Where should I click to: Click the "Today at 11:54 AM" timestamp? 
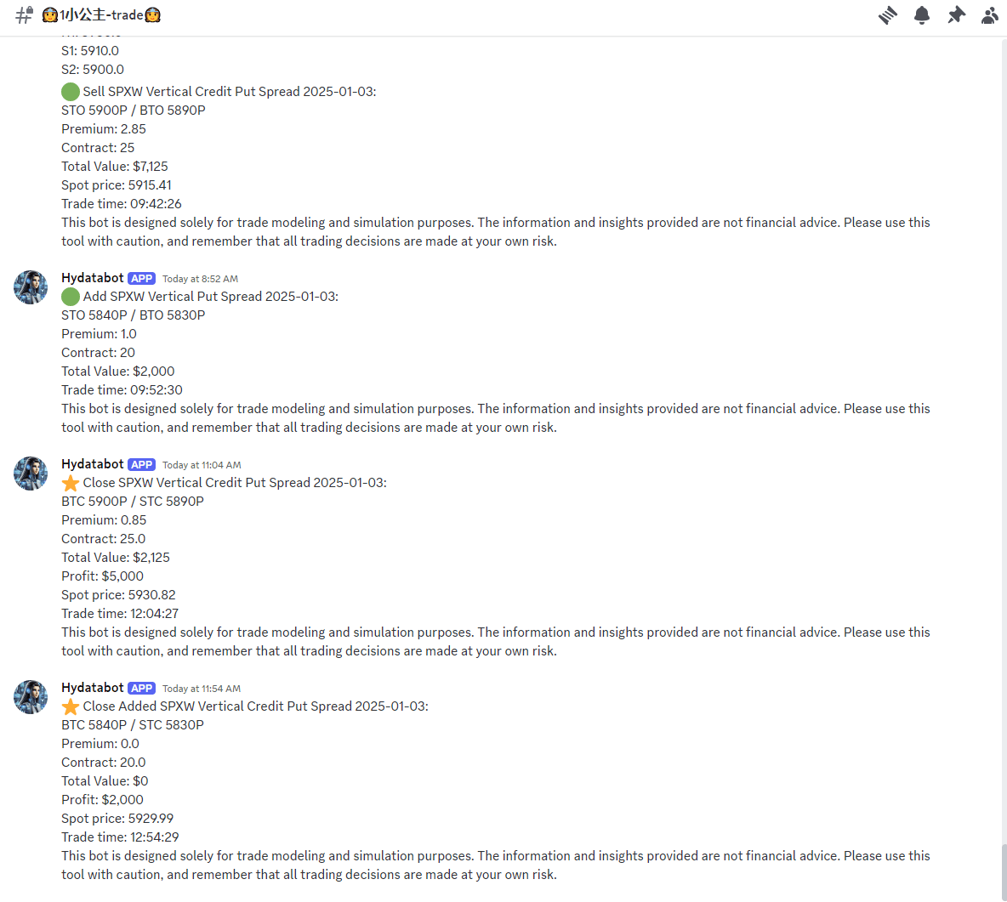(202, 689)
